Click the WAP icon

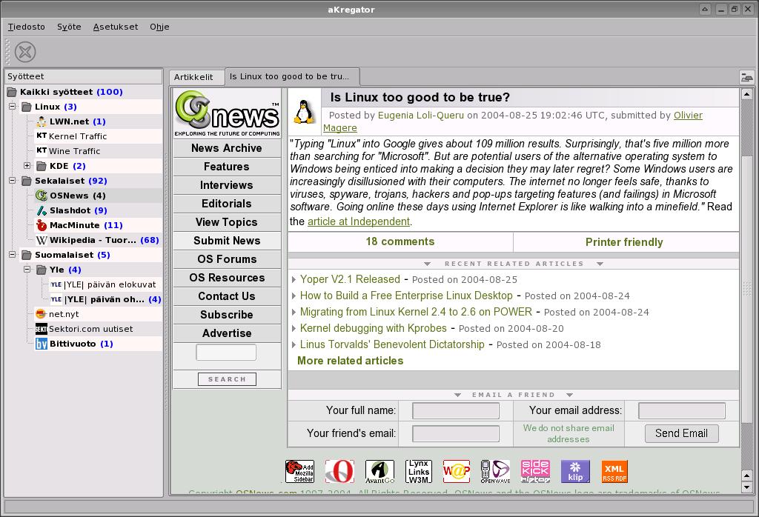(457, 472)
